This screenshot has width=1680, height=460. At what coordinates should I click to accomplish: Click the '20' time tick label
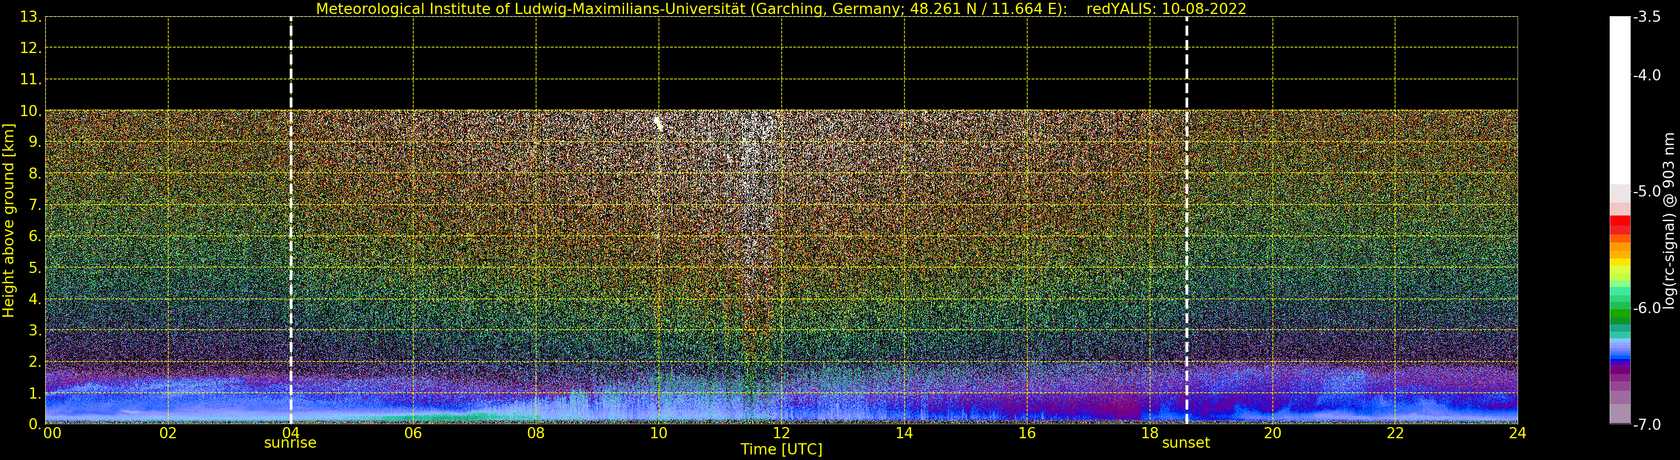[x=1273, y=433]
